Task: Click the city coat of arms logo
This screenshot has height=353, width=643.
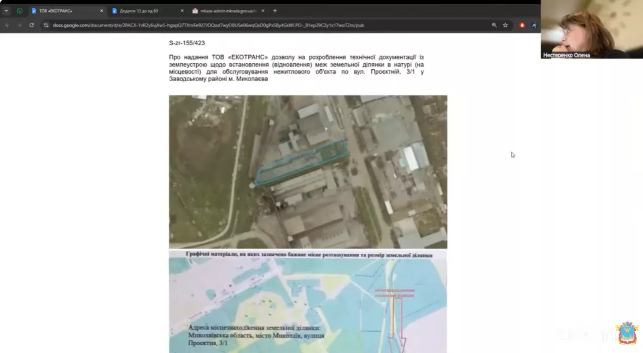Action: point(627,333)
